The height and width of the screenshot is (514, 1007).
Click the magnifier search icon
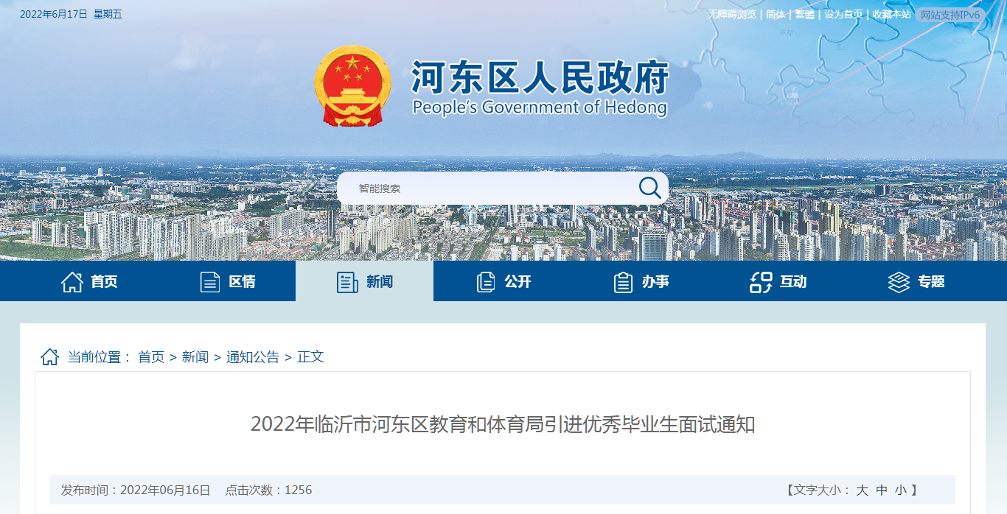[649, 188]
